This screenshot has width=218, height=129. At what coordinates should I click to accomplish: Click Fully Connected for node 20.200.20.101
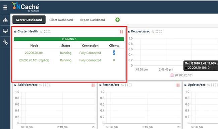[x=90, y=53]
